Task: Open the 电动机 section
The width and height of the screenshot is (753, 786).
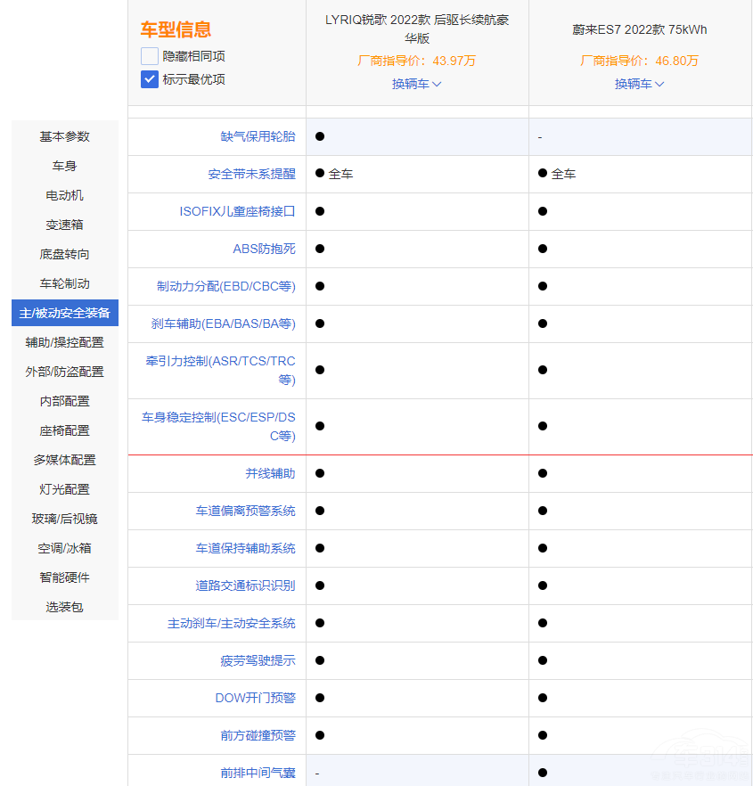Action: tap(63, 195)
